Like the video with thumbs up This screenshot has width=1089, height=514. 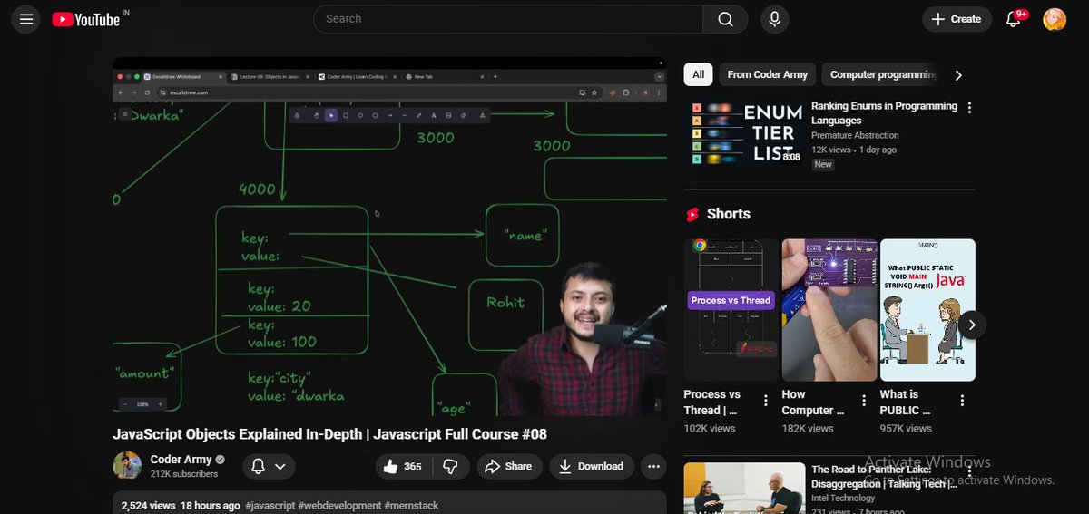tap(403, 466)
